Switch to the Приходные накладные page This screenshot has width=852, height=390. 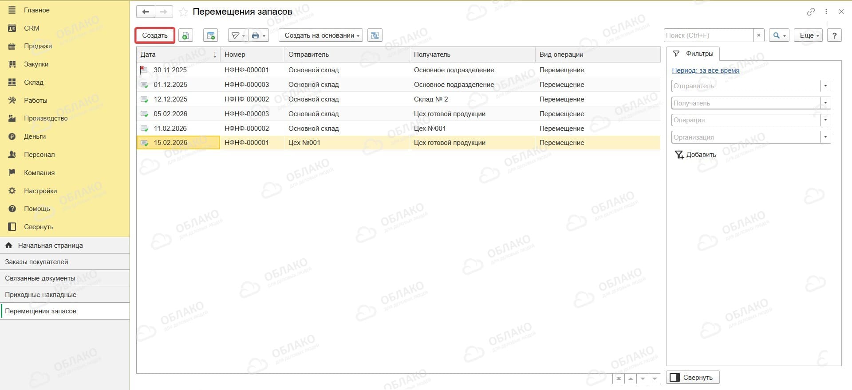point(65,295)
